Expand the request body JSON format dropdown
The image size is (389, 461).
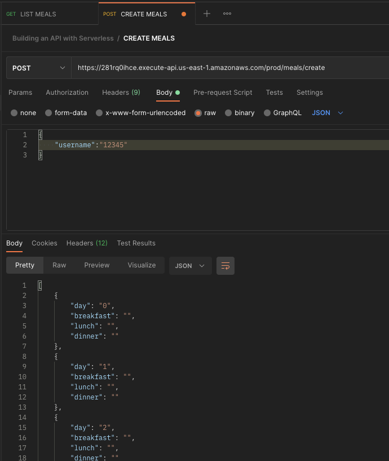pos(328,113)
